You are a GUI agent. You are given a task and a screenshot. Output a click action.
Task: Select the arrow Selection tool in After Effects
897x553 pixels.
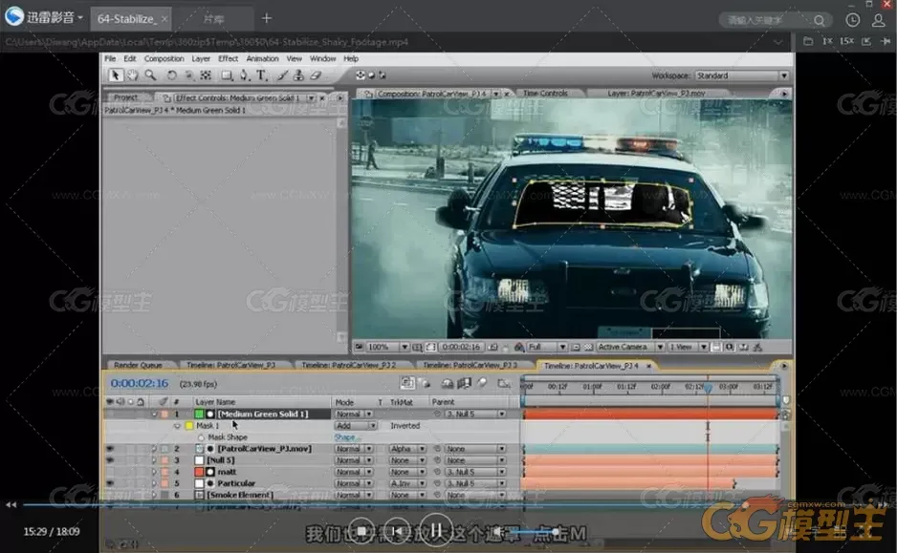click(116, 75)
